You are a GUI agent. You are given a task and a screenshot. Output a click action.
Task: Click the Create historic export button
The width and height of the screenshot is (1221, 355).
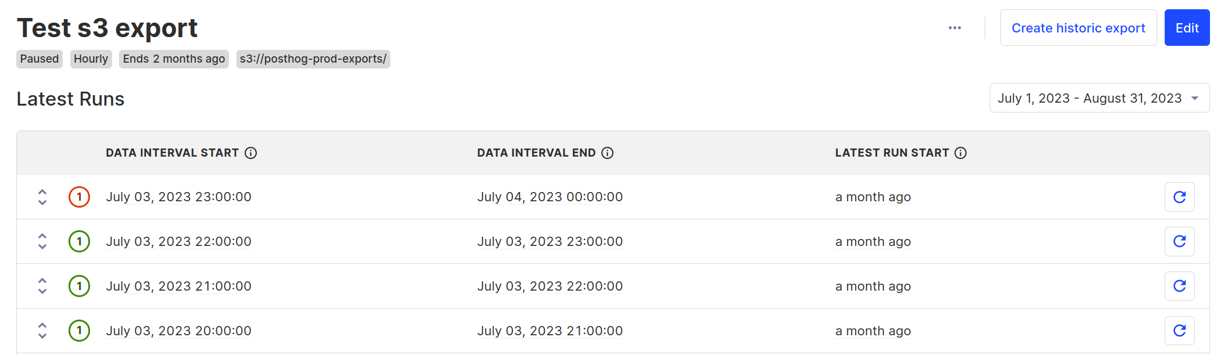pos(1078,27)
